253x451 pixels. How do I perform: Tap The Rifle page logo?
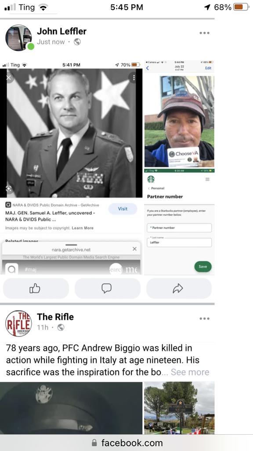[18, 323]
